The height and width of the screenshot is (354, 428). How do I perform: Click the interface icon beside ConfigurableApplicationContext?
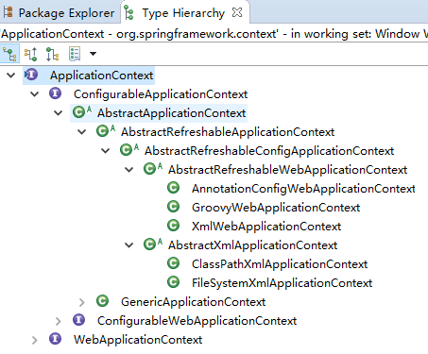point(56,93)
